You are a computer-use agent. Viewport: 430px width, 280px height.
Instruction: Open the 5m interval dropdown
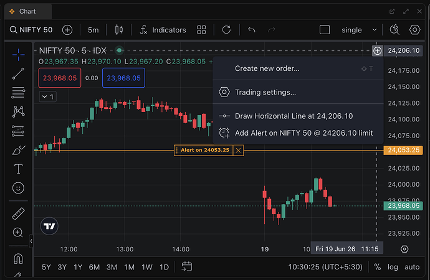point(93,30)
